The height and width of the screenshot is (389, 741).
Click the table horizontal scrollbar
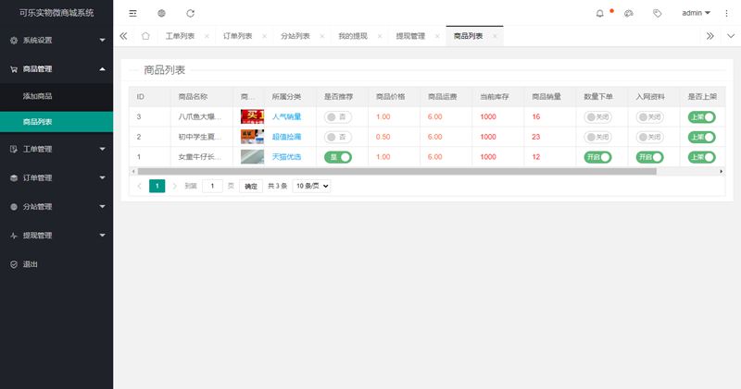click(396, 171)
